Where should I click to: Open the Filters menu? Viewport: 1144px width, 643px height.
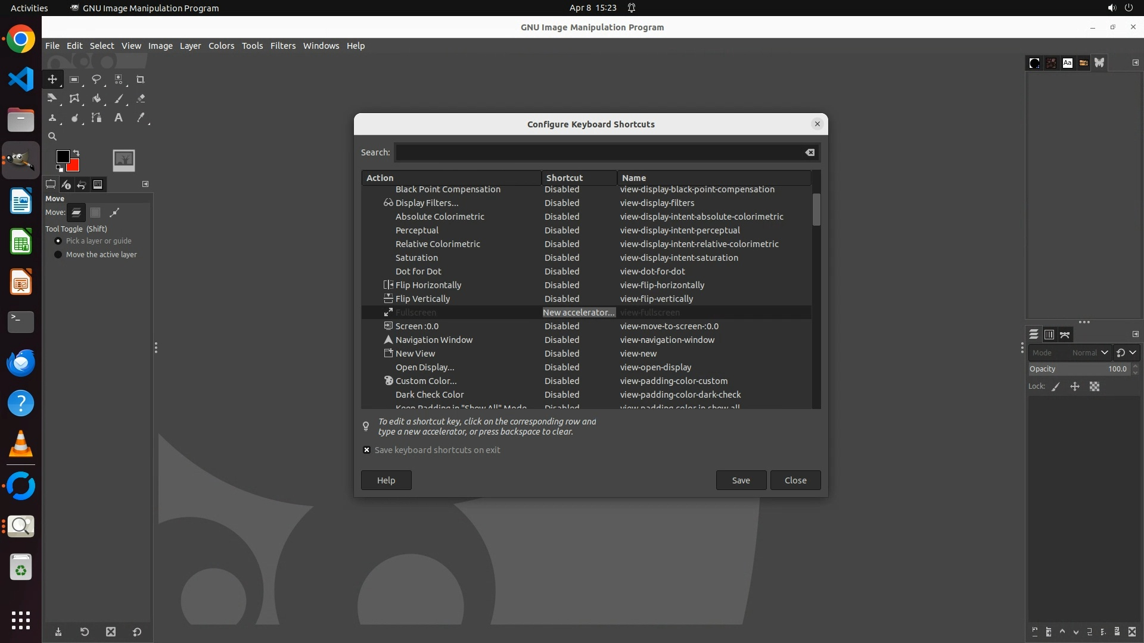point(282,46)
